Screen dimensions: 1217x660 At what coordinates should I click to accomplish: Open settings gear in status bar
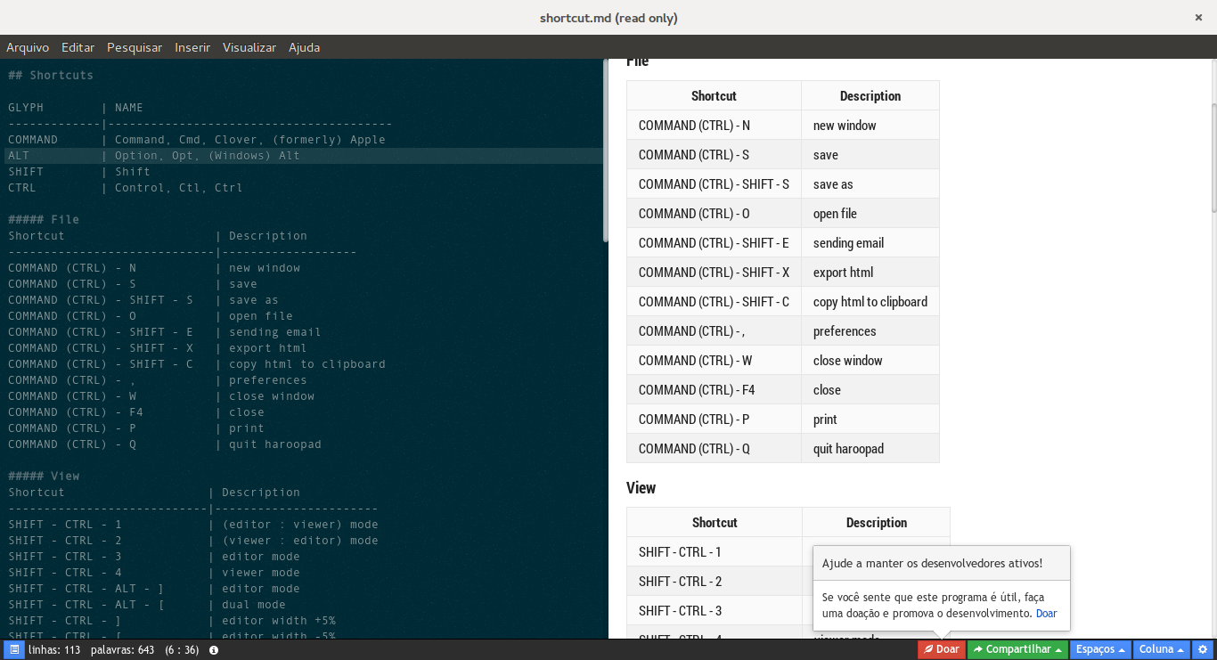click(x=1202, y=650)
